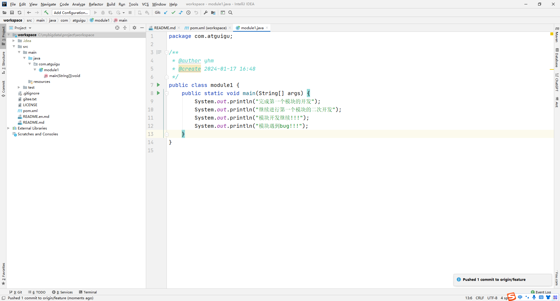Click the Git Commit checkmark icon
Screen dimensions: 560x301
pyautogui.click(x=173, y=13)
